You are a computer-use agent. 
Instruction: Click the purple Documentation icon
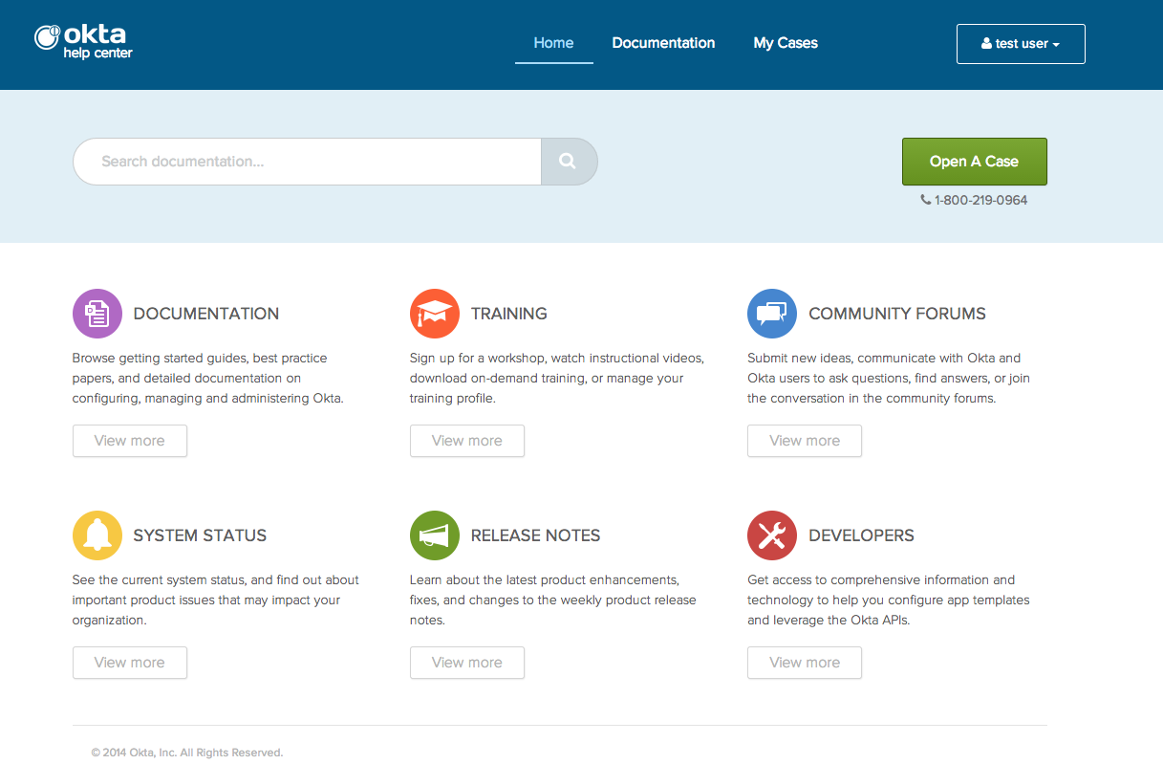pyautogui.click(x=97, y=314)
